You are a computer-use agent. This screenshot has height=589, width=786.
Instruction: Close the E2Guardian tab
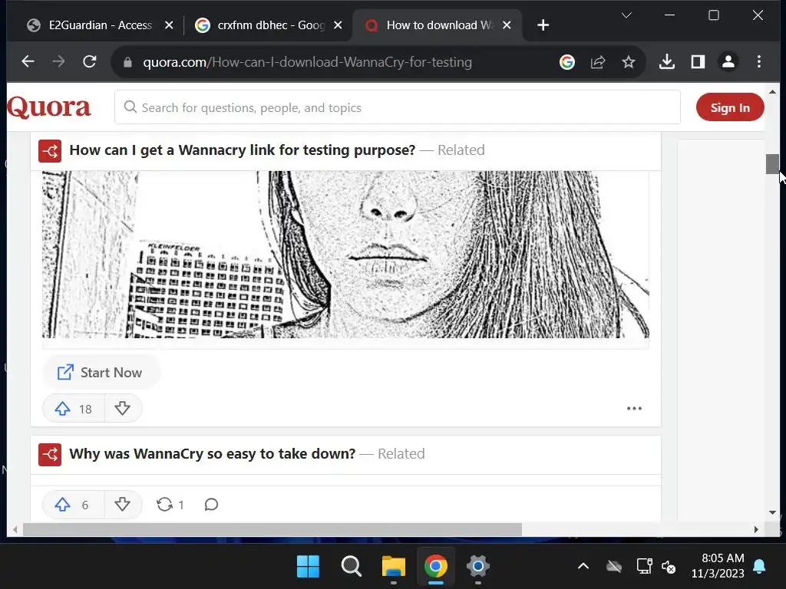(169, 25)
